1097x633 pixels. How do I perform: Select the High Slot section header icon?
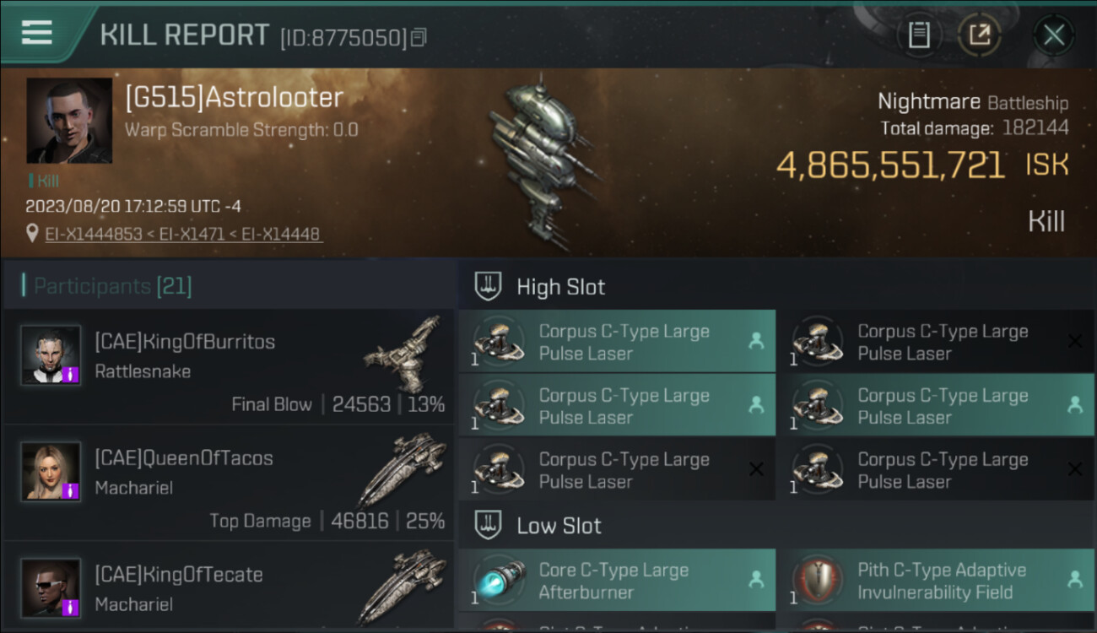click(488, 286)
